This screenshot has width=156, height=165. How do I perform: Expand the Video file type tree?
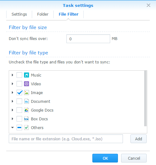12,84
